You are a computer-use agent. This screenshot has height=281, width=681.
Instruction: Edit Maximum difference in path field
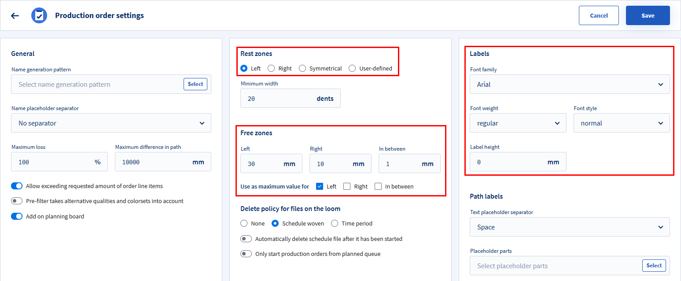tap(163, 162)
